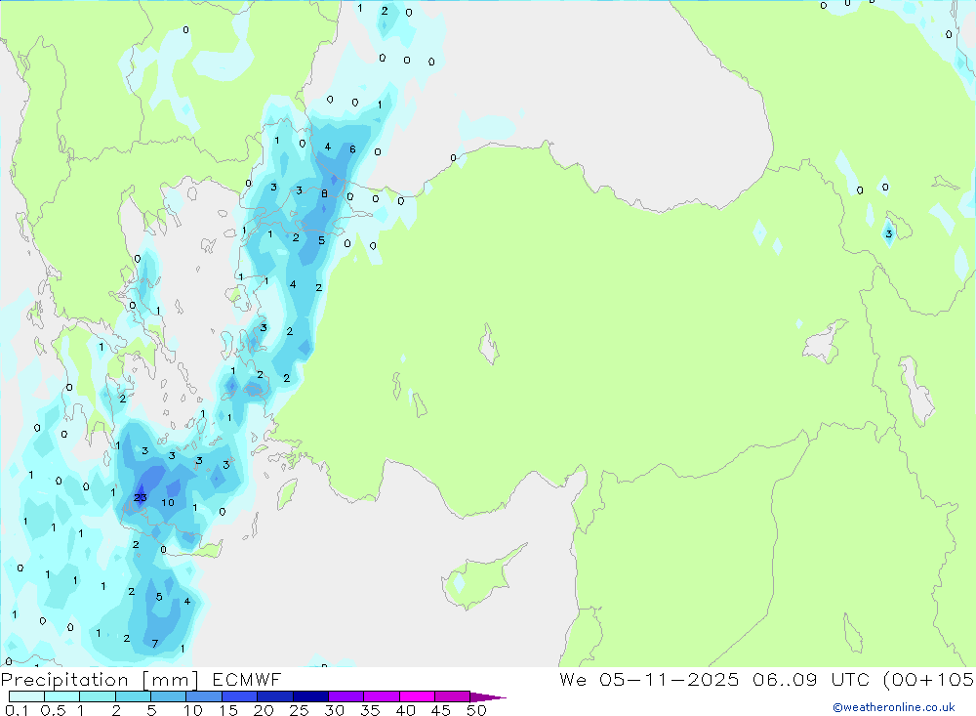Click the '23' precipitation value on the map
976x716 pixels.
pyautogui.click(x=140, y=497)
